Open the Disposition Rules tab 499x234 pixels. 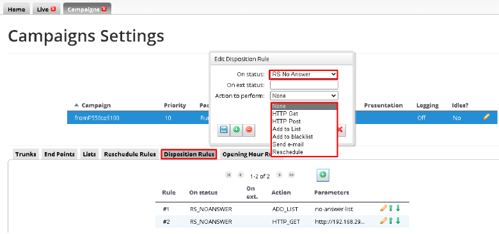point(189,154)
